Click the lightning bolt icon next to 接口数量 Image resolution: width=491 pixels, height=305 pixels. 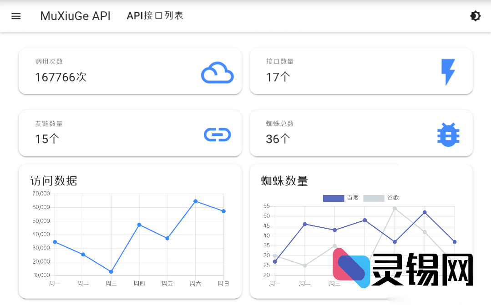[448, 71]
